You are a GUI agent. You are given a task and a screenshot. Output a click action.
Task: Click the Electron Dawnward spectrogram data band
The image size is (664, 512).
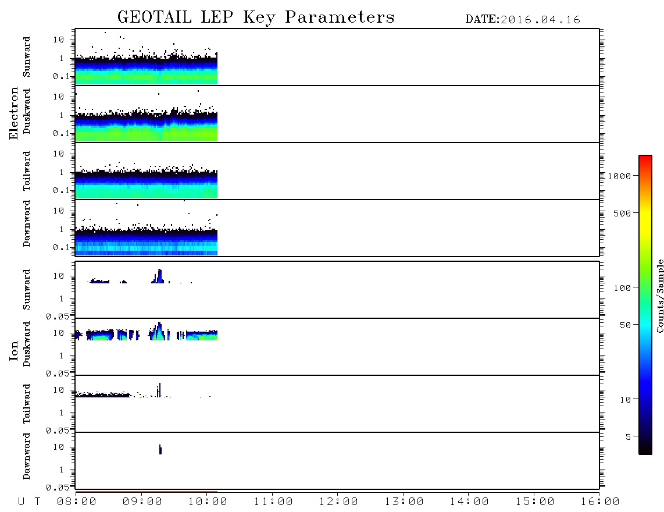point(146,243)
